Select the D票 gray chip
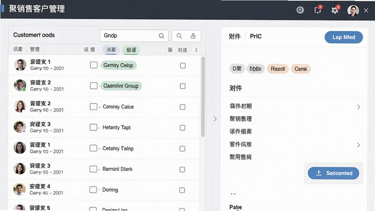Image resolution: width=375 pixels, height=211 pixels. coord(237,69)
